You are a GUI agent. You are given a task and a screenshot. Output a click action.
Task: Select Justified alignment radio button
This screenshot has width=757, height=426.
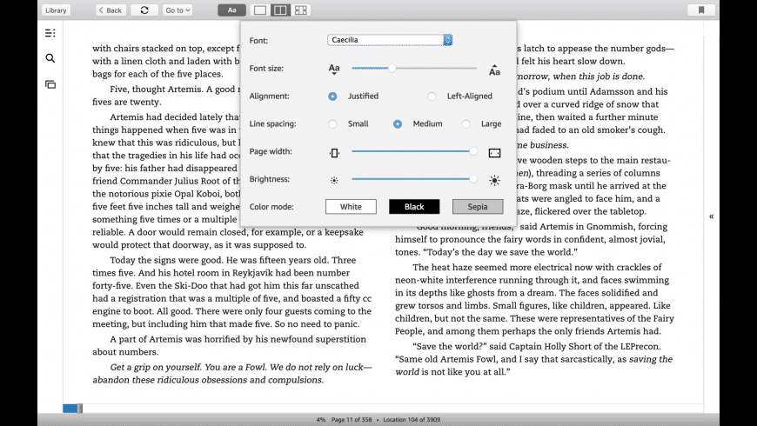click(332, 97)
